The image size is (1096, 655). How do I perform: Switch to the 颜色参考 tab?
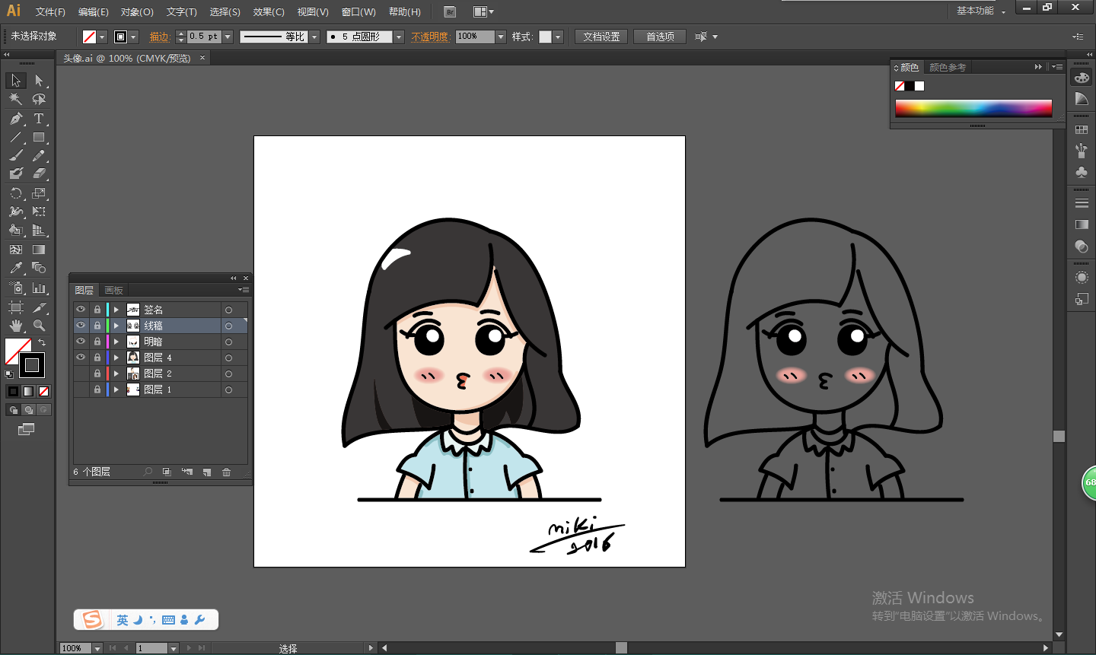(x=948, y=67)
